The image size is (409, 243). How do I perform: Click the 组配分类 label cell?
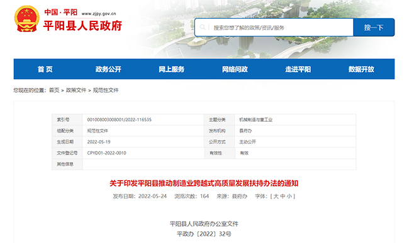point(67,131)
